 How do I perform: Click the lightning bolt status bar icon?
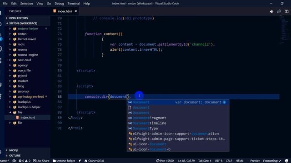click(x=80, y=161)
